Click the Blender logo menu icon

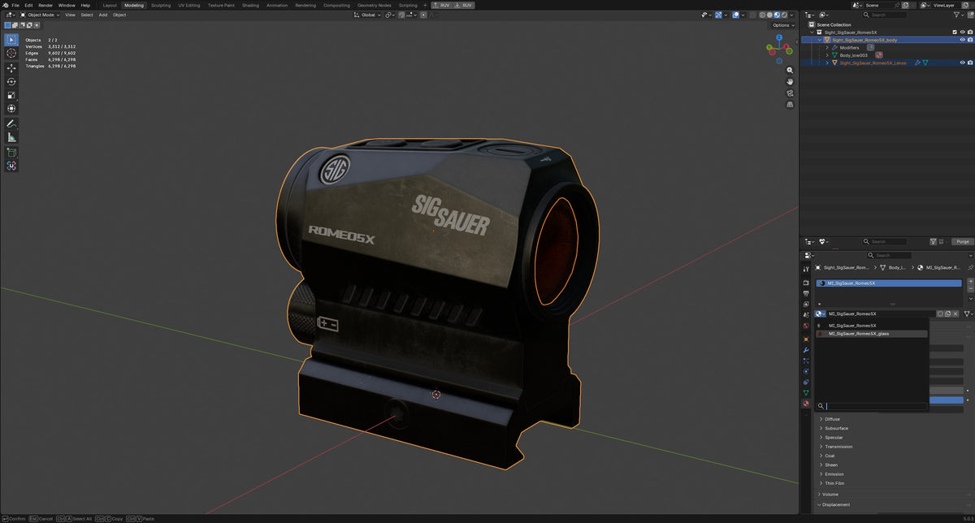tap(5, 5)
